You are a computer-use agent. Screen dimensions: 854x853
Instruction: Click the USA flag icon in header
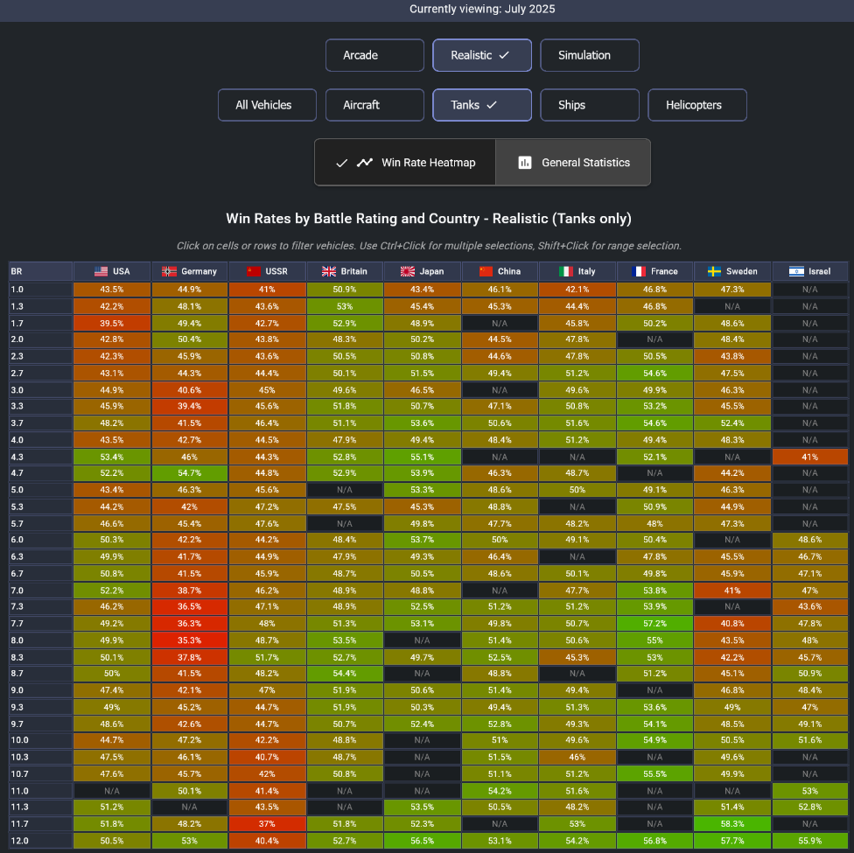point(101,271)
